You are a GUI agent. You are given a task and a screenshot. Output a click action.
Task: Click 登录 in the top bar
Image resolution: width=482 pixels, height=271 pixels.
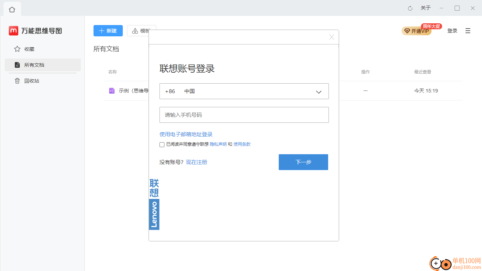click(x=452, y=31)
